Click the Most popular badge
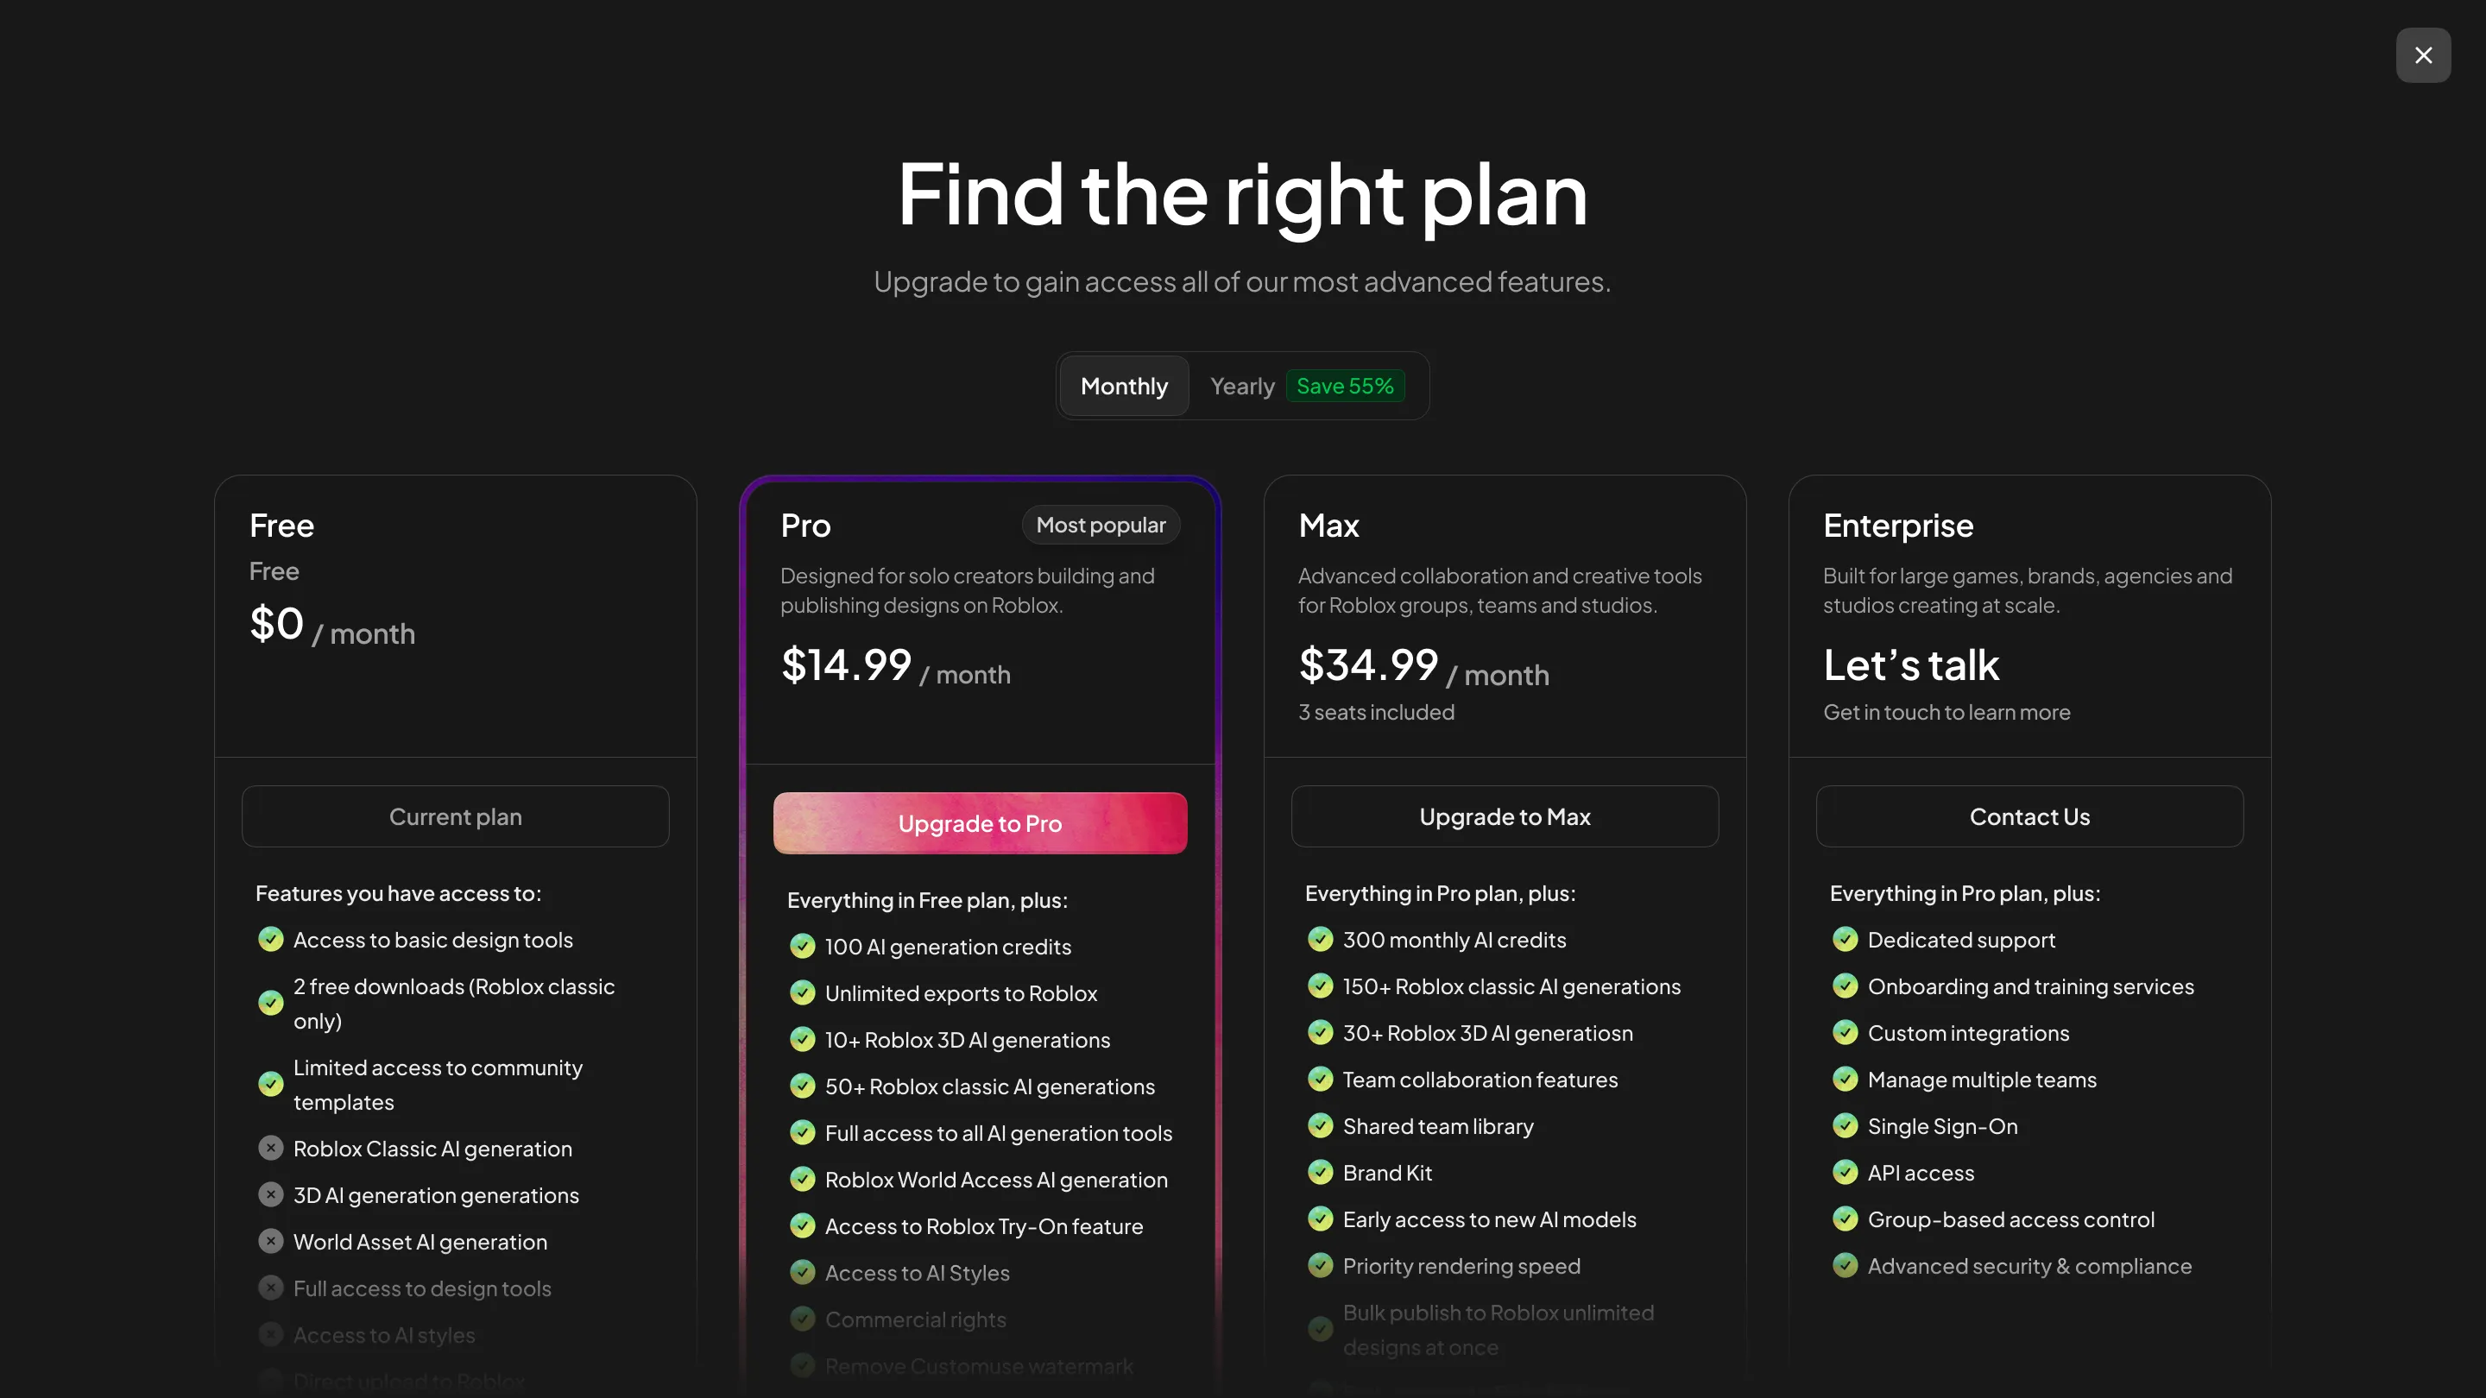2486x1398 pixels. pos(1101,525)
